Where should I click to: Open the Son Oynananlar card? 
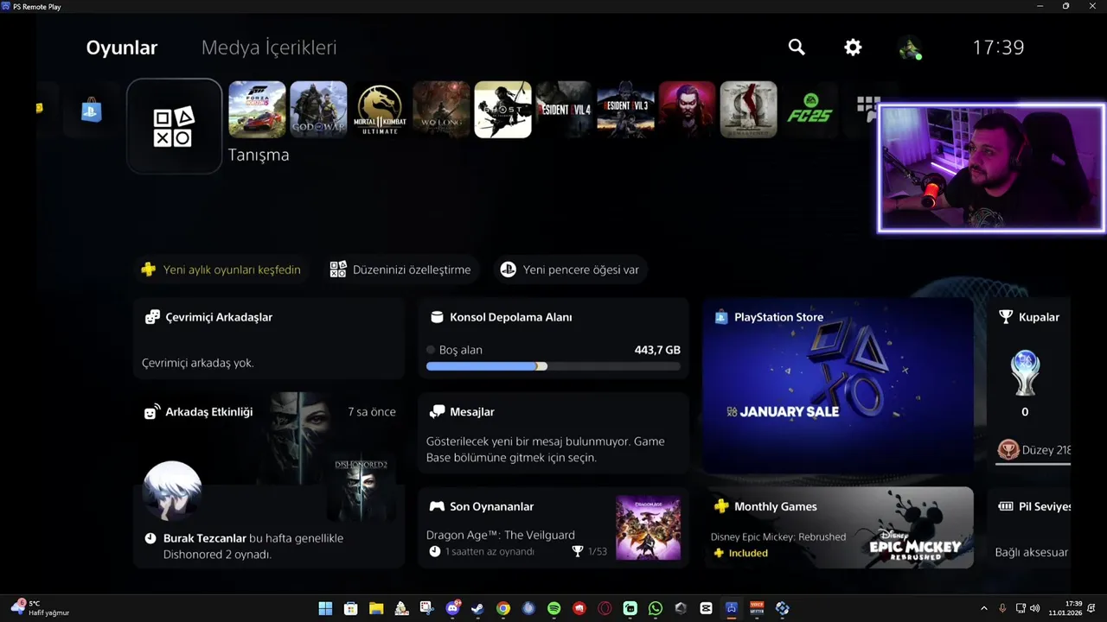(553, 528)
